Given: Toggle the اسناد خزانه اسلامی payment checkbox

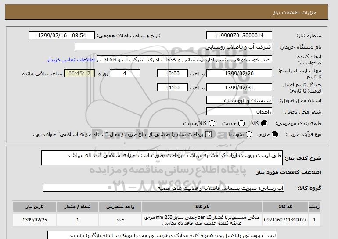Looking at the screenshot, I should click(209, 134).
